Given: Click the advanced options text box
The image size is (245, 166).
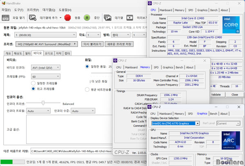Looking at the screenshot, I should [69, 129].
